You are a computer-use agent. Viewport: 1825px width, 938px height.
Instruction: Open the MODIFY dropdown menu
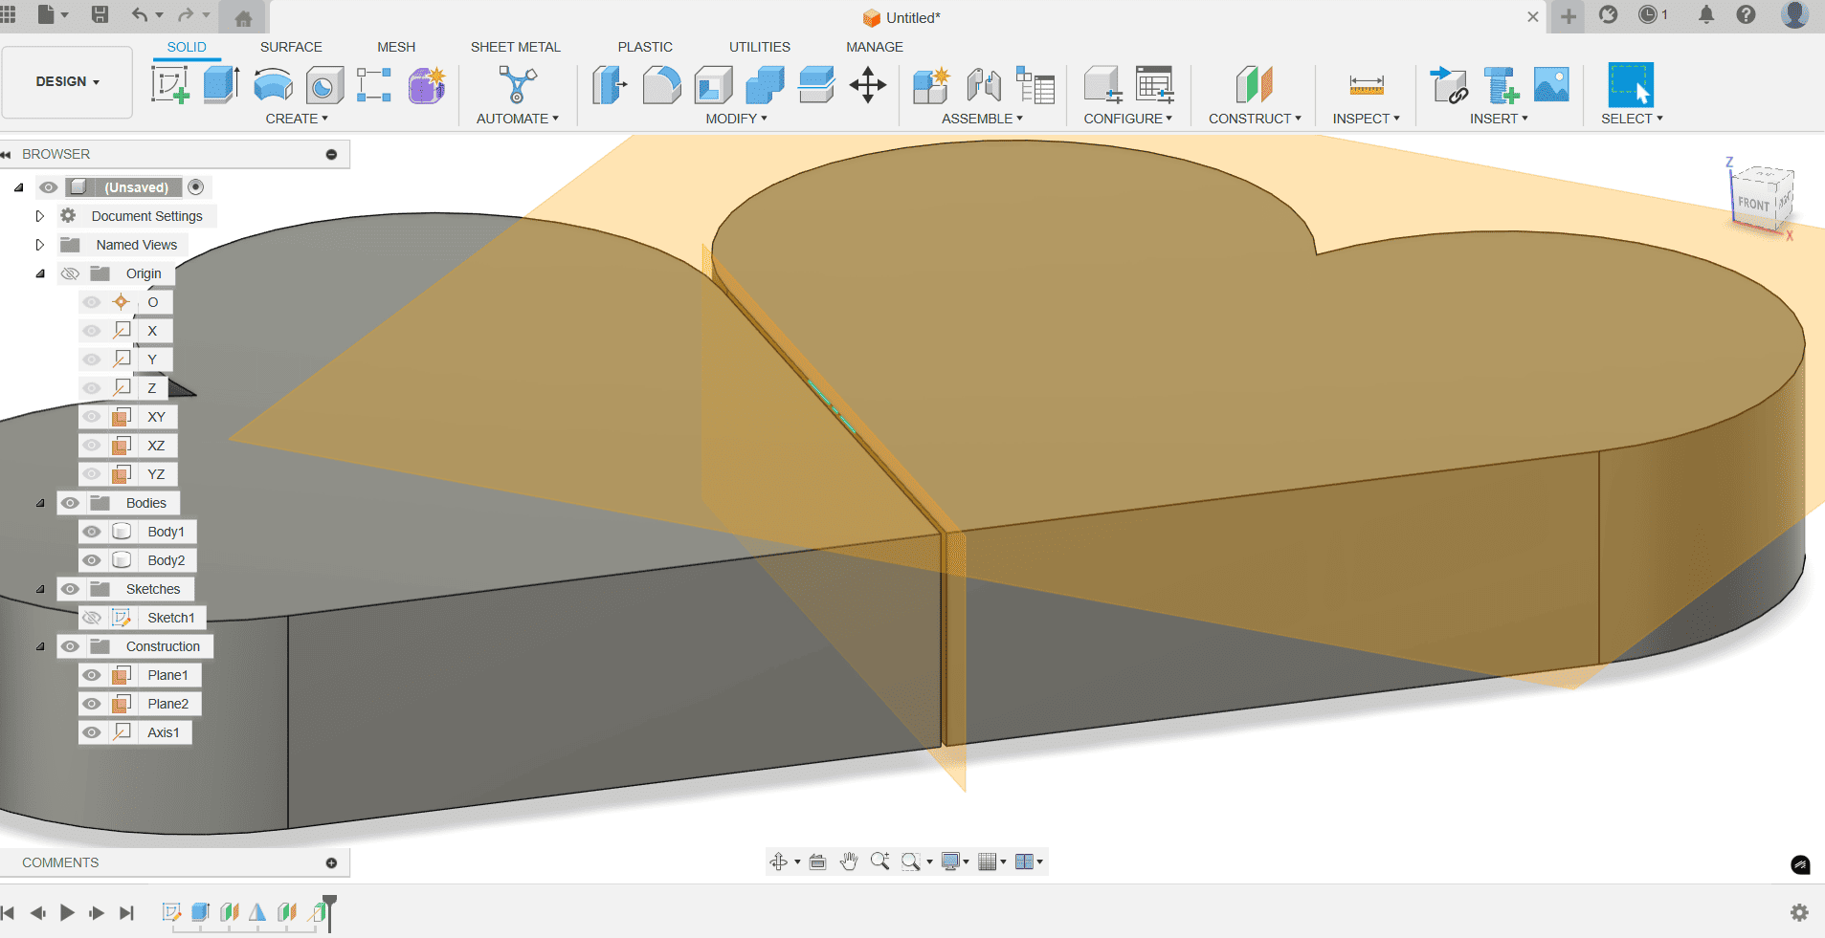[x=737, y=119]
